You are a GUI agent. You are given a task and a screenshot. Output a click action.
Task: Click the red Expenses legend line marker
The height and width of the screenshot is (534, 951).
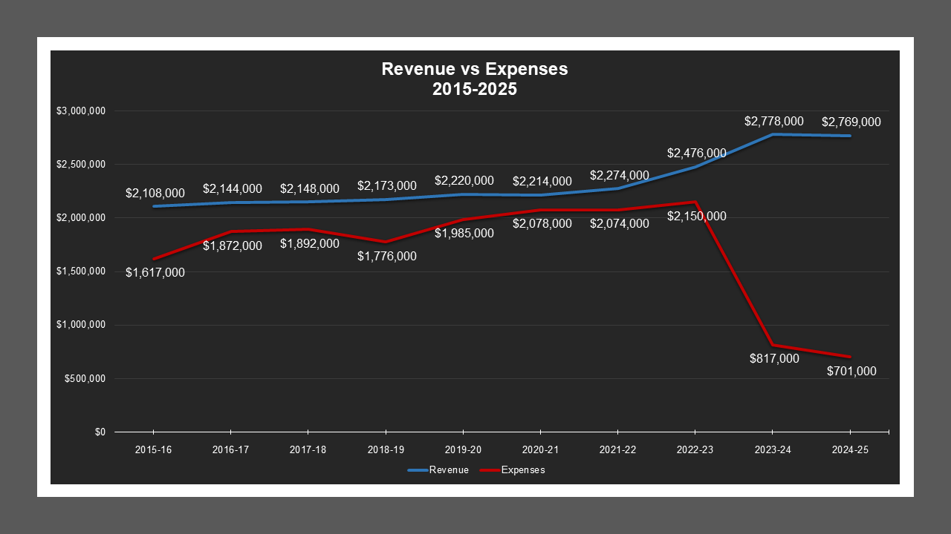tap(490, 470)
